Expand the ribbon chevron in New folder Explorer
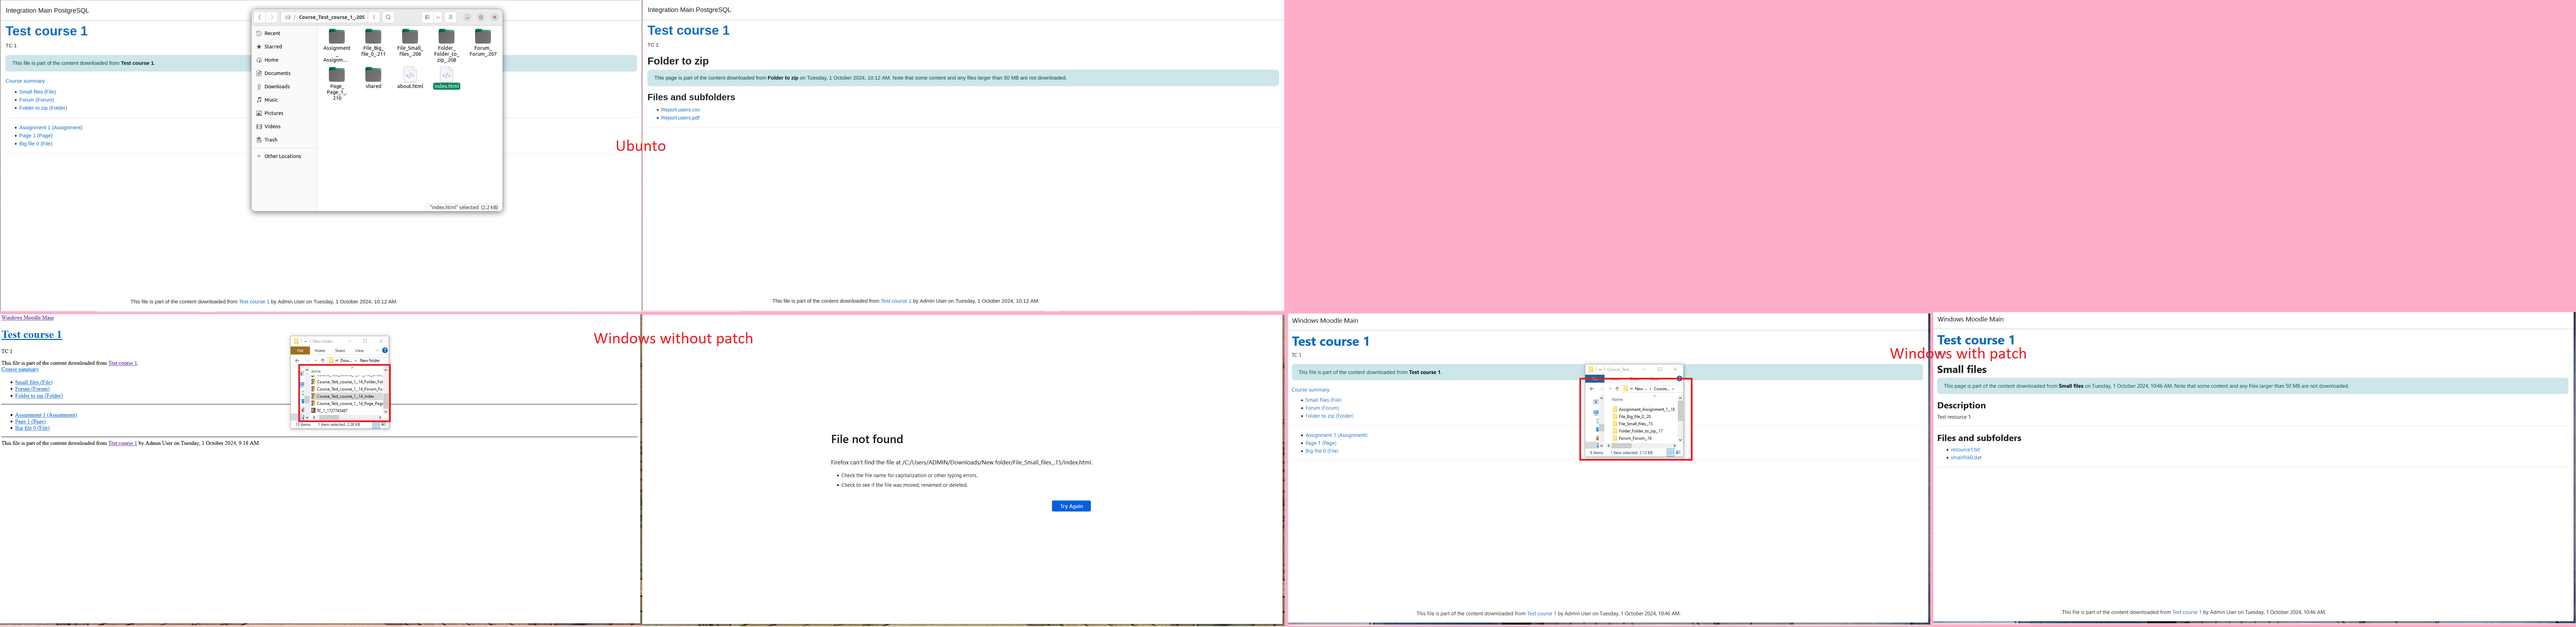Image resolution: width=2576 pixels, height=627 pixels. [377, 351]
